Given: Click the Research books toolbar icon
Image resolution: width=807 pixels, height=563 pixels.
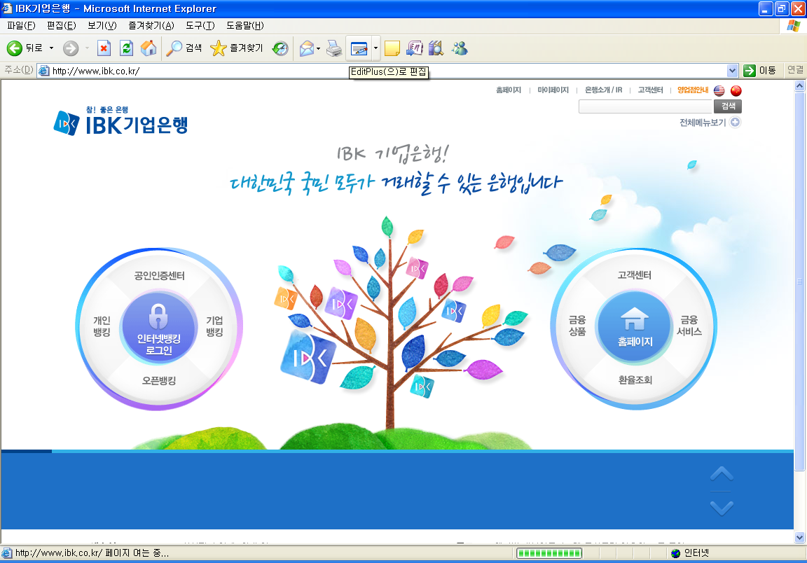Looking at the screenshot, I should 436,48.
